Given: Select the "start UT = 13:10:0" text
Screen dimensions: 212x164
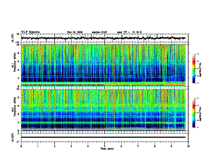Looking at the screenshot, I should [129, 32].
